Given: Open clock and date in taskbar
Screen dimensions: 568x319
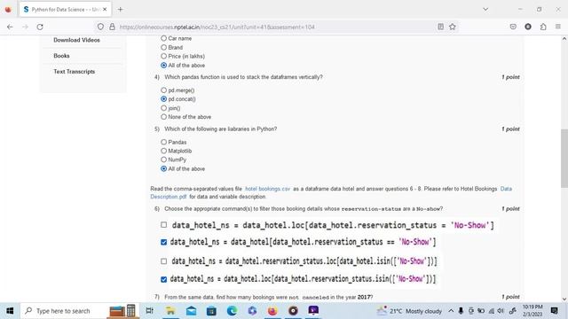Looking at the screenshot, I should pyautogui.click(x=532, y=311).
